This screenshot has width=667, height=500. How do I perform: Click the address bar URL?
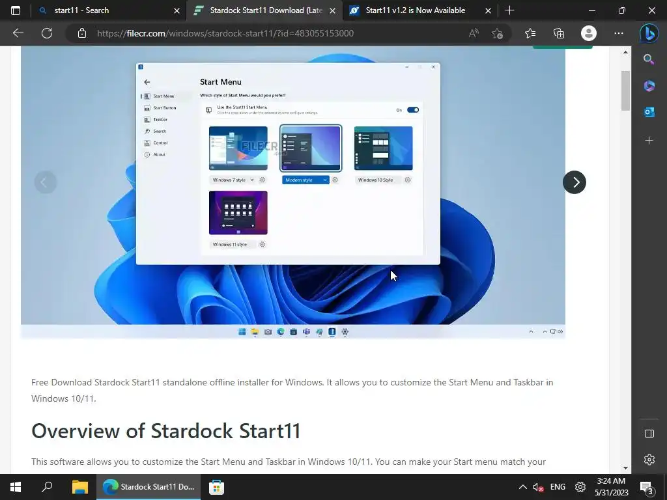click(225, 33)
